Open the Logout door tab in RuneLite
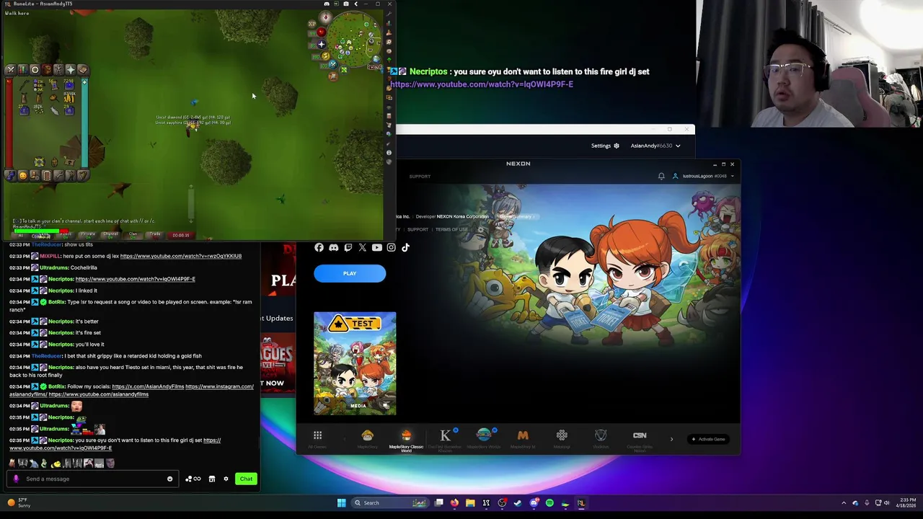 [47, 176]
